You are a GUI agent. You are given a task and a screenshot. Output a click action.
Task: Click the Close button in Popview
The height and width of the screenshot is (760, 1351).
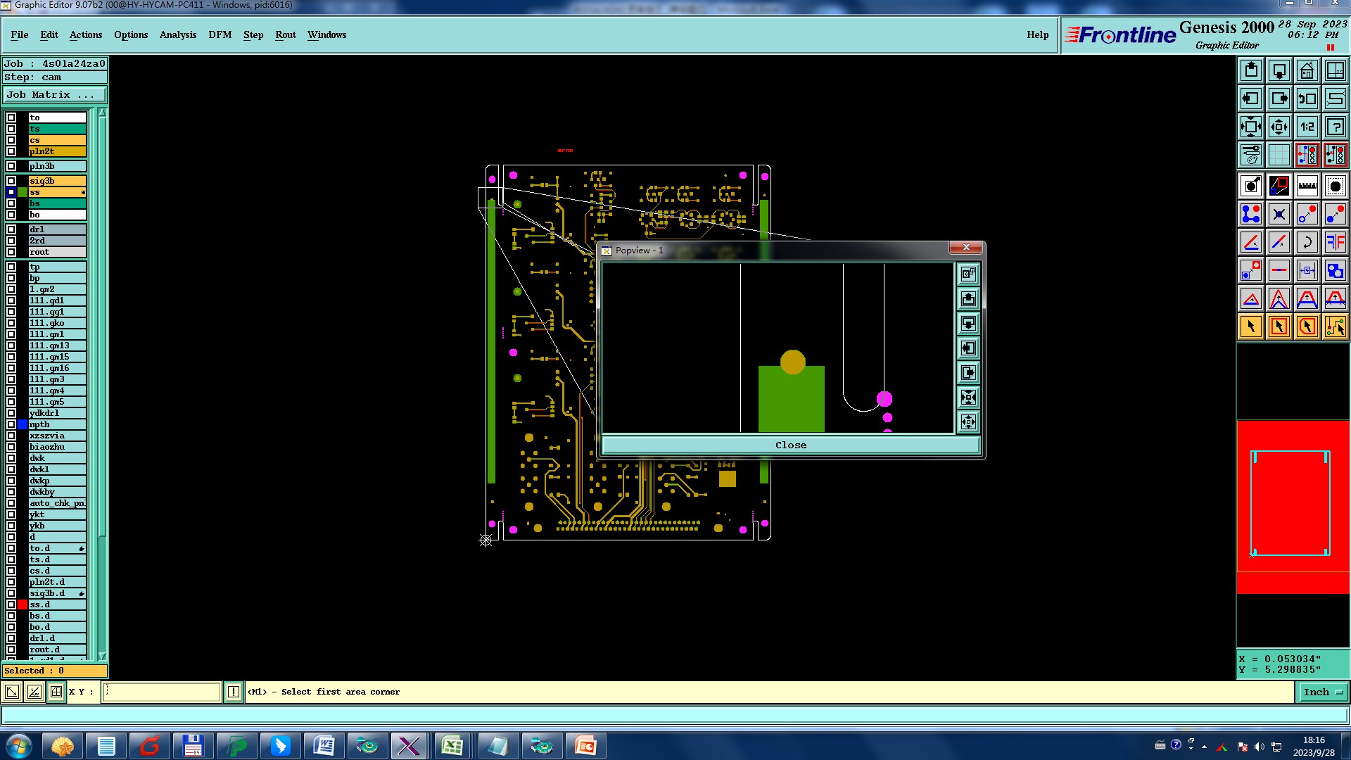[790, 445]
